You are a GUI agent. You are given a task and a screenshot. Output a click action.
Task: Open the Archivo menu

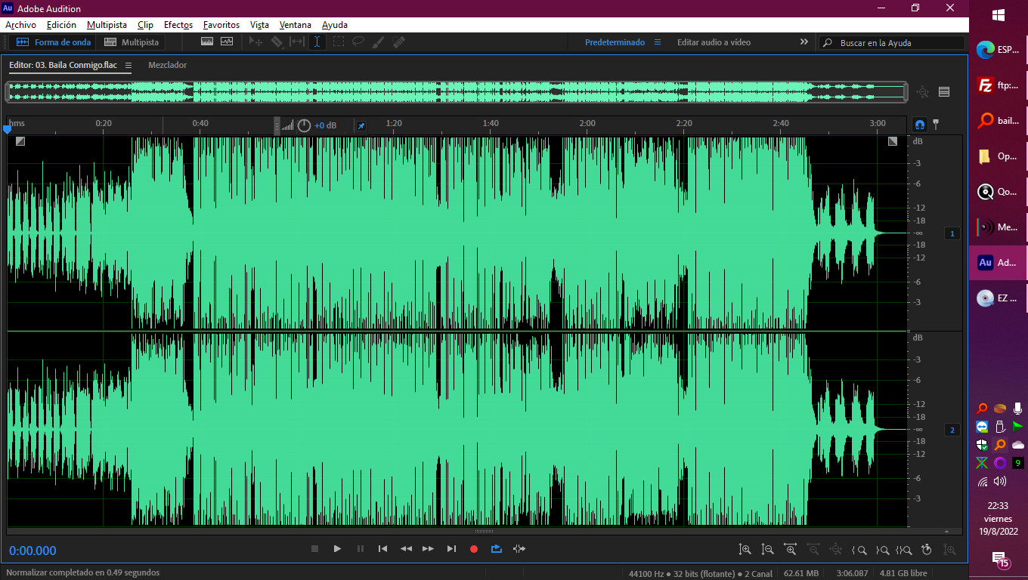coord(20,25)
